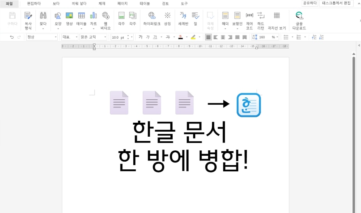Insert a chart using the 차트 icon
Image resolution: width=361 pixels, height=213 pixels.
(x=93, y=16)
